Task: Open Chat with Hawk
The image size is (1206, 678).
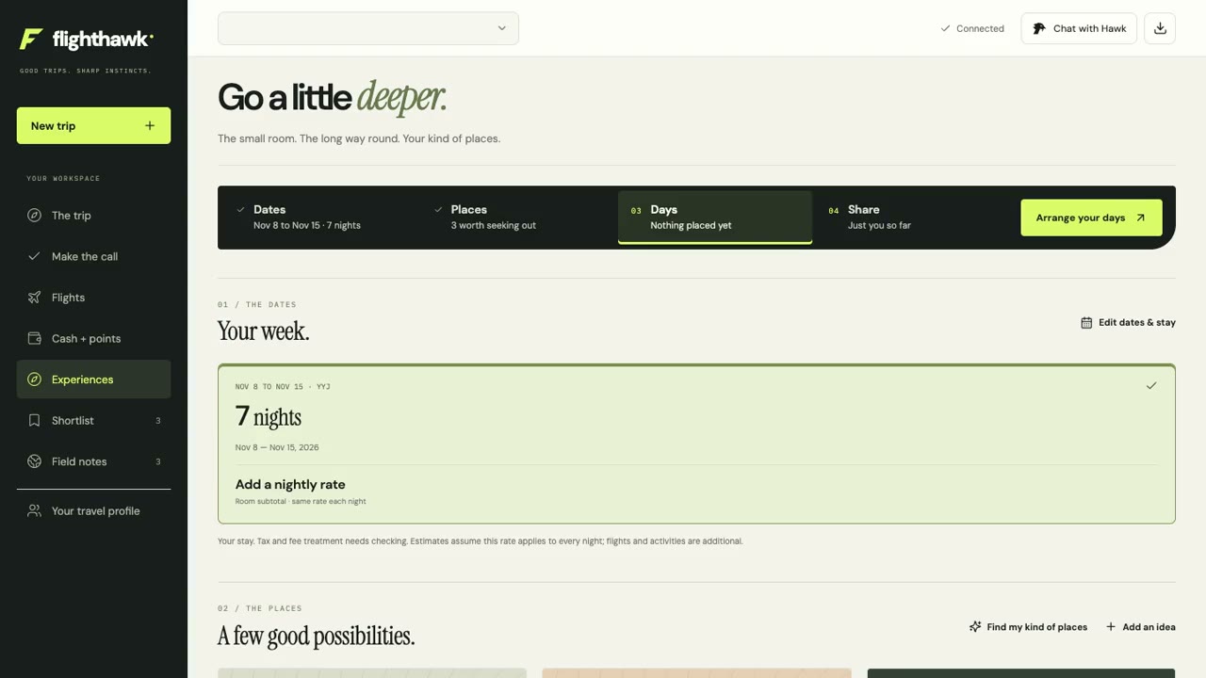Action: coord(1079,28)
